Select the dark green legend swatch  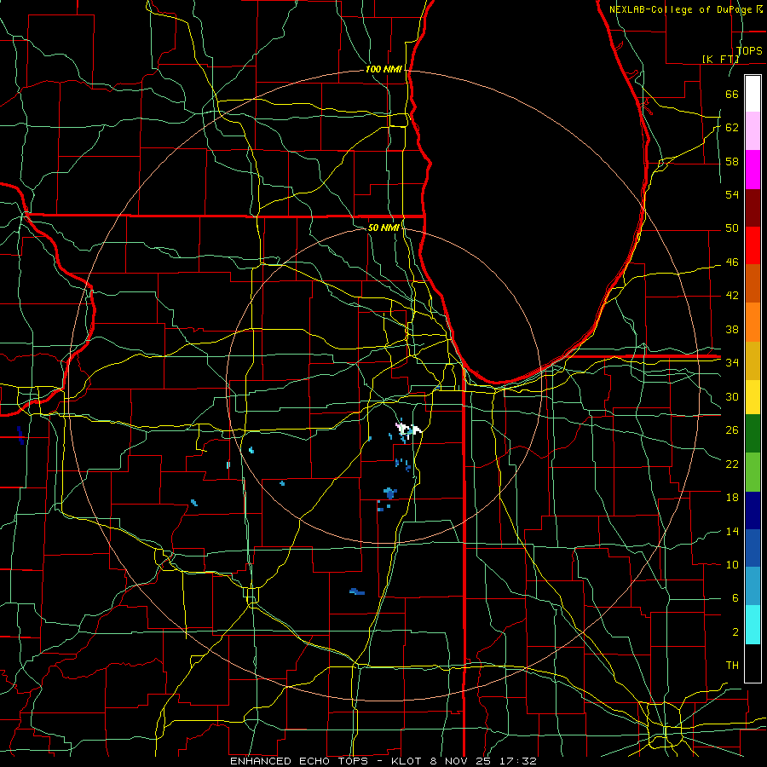point(753,434)
